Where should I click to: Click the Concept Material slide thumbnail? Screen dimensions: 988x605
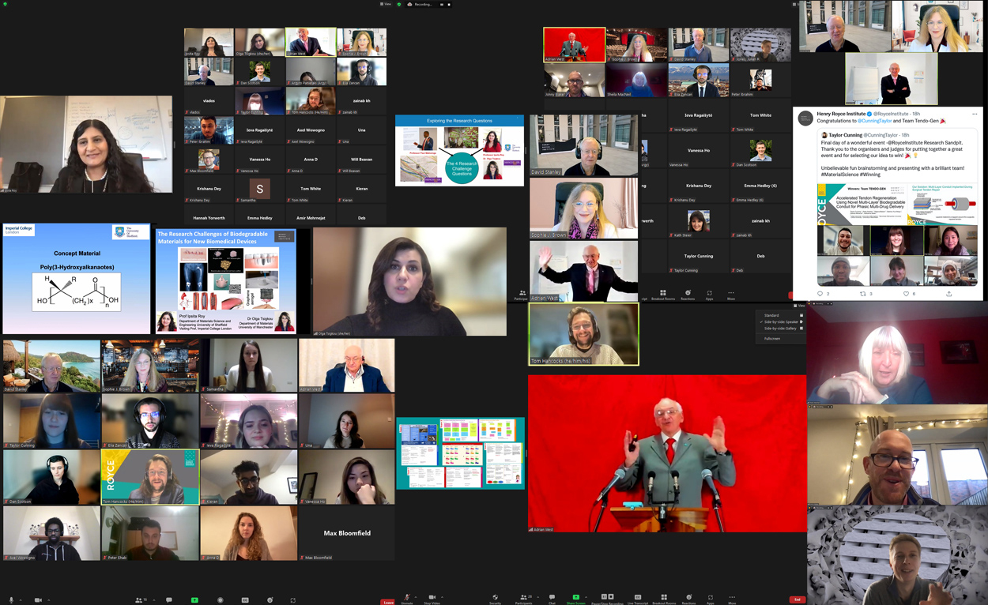[76, 279]
